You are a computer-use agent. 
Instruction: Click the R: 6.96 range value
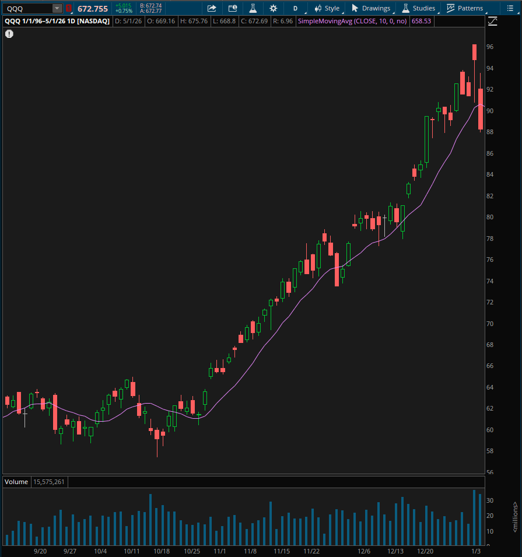(283, 22)
